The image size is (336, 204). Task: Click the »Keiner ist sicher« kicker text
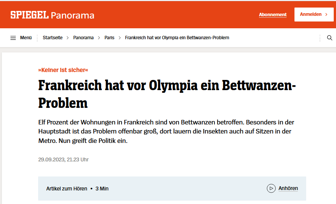coord(63,70)
